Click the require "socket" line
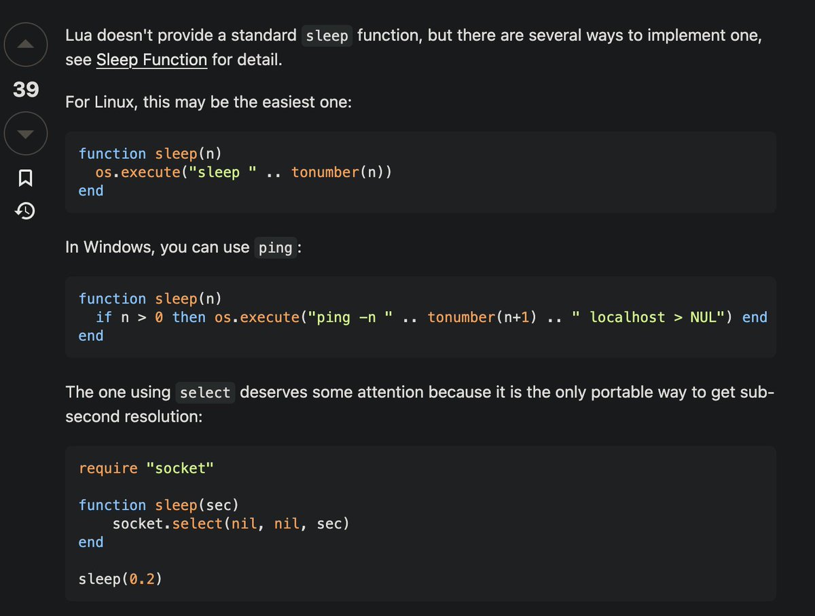 coord(146,469)
